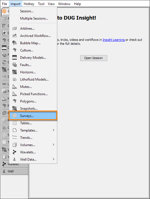150x199 pixels.
Task: Open the Insight Learning link
Action: [x=114, y=40]
